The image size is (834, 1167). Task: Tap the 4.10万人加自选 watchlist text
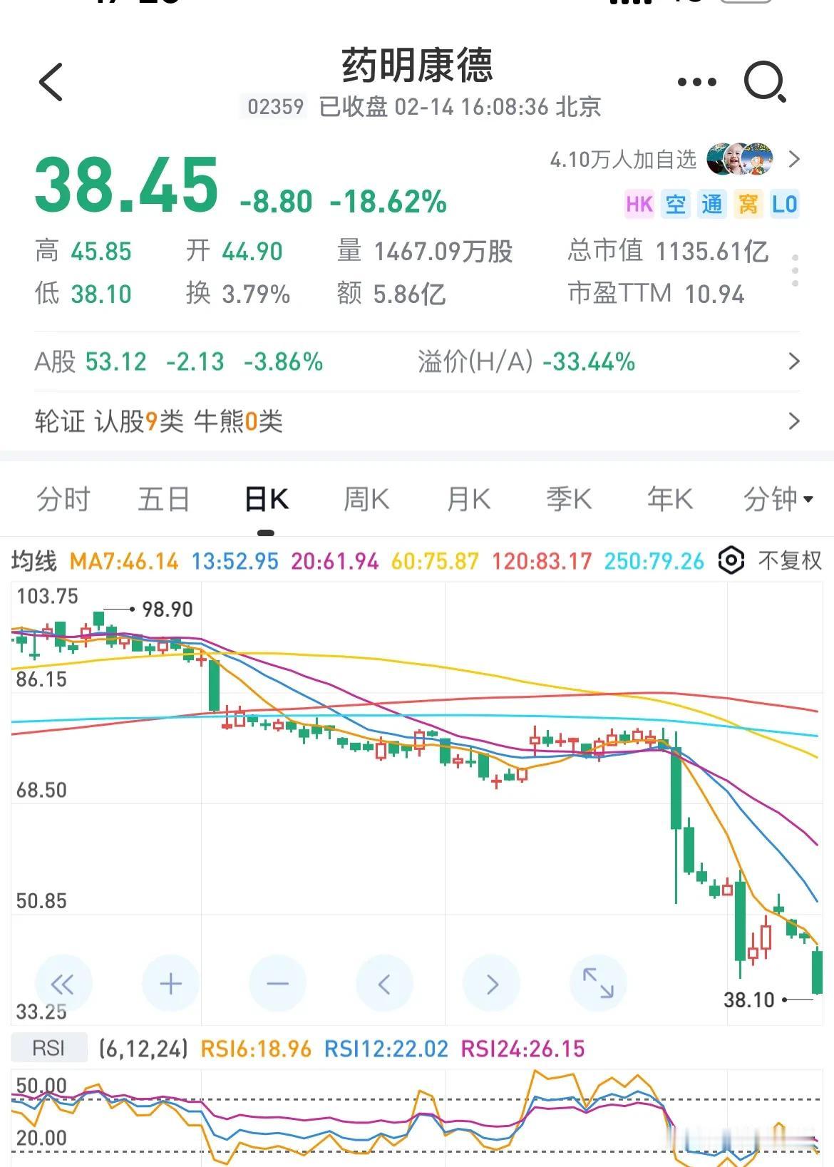[623, 159]
